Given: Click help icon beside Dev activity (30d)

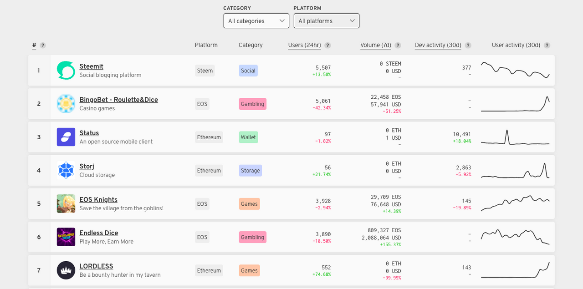Looking at the screenshot, I should click(468, 46).
